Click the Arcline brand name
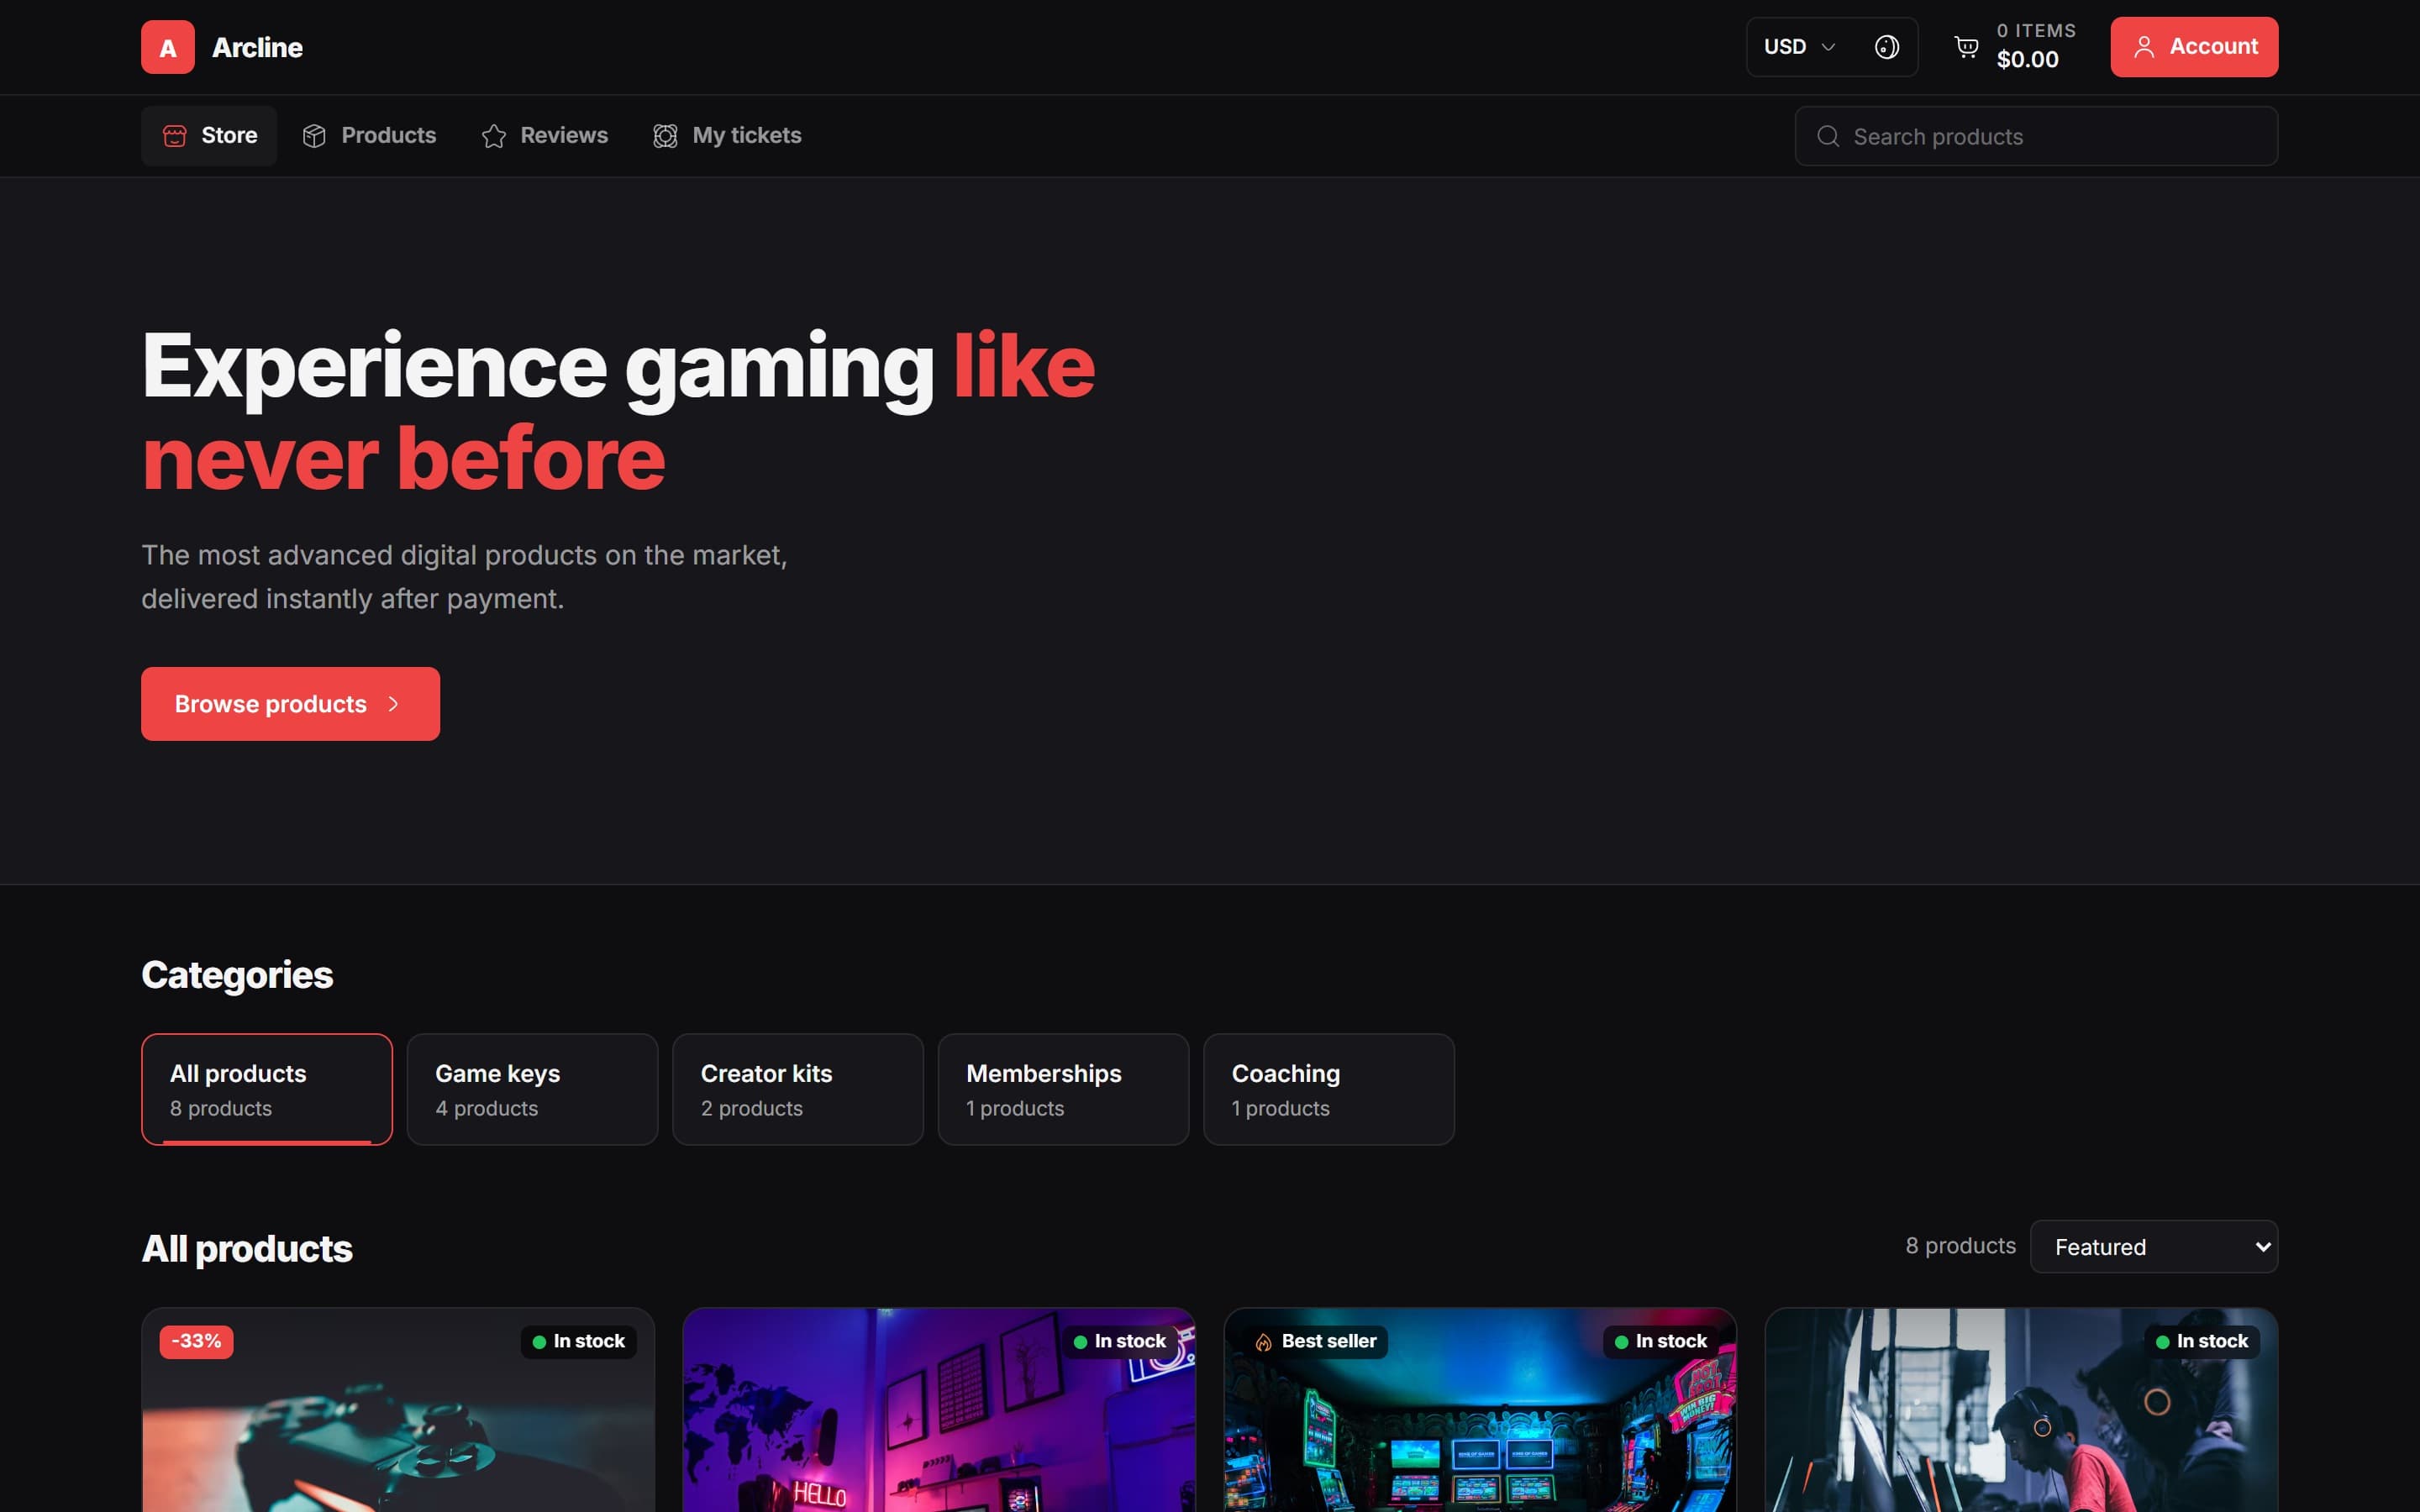Screen dimensions: 2420x1512 tap(257, 47)
